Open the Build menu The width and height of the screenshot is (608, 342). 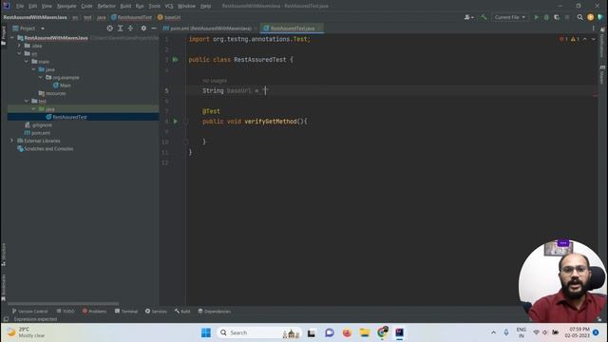pos(125,6)
